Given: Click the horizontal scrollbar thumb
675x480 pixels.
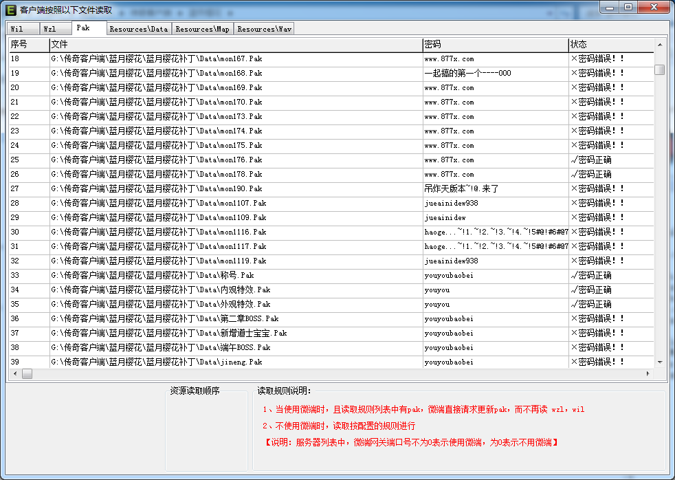Looking at the screenshot, I should 27,373.
